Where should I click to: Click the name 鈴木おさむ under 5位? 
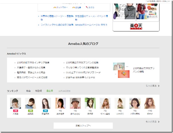click(75, 114)
